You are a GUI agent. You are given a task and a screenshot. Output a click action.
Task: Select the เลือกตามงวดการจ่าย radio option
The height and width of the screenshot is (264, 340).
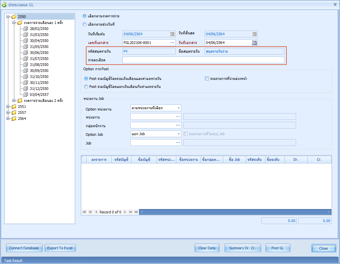[85, 16]
